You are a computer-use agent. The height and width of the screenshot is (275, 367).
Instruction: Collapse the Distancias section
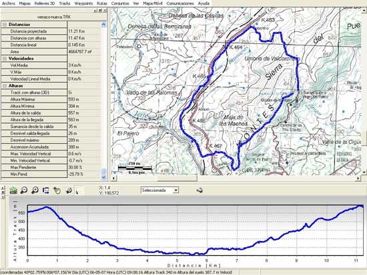(x=5, y=25)
